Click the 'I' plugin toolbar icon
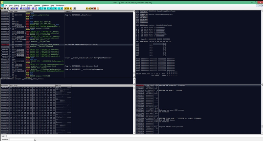The width and height of the screenshot is (263, 141). click(x=98, y=9)
